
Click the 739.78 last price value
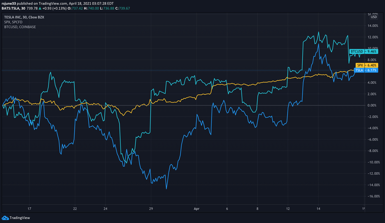click(x=32, y=8)
